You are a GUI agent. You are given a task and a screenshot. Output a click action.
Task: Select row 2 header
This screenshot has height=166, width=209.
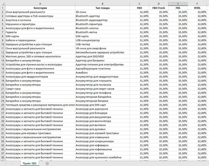tap(2, 12)
